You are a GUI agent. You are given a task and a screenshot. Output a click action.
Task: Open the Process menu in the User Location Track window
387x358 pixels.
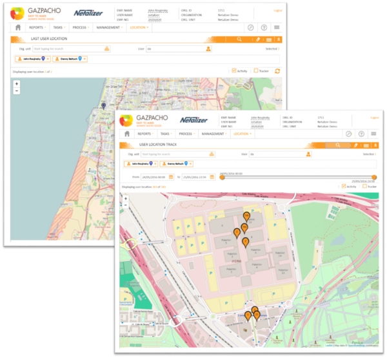[186, 134]
